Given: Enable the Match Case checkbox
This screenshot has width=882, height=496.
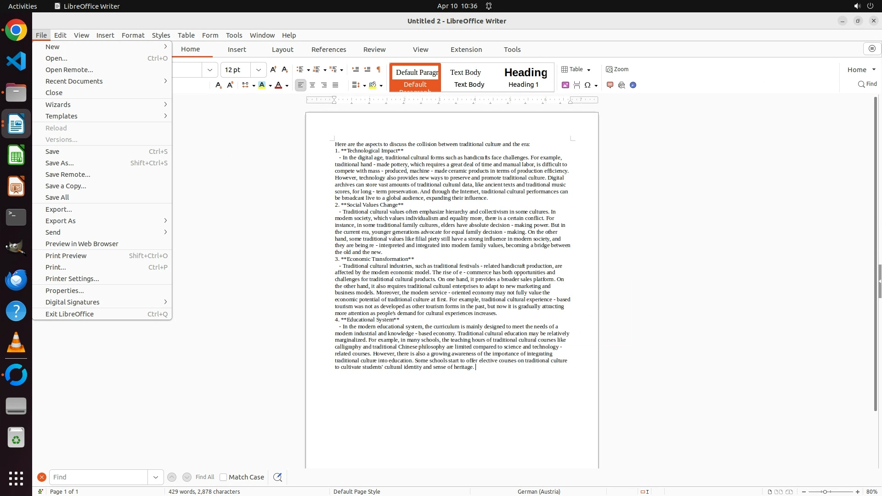Looking at the screenshot, I should [223, 477].
